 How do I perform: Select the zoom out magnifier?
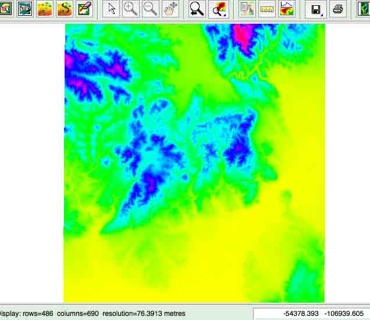(x=151, y=9)
